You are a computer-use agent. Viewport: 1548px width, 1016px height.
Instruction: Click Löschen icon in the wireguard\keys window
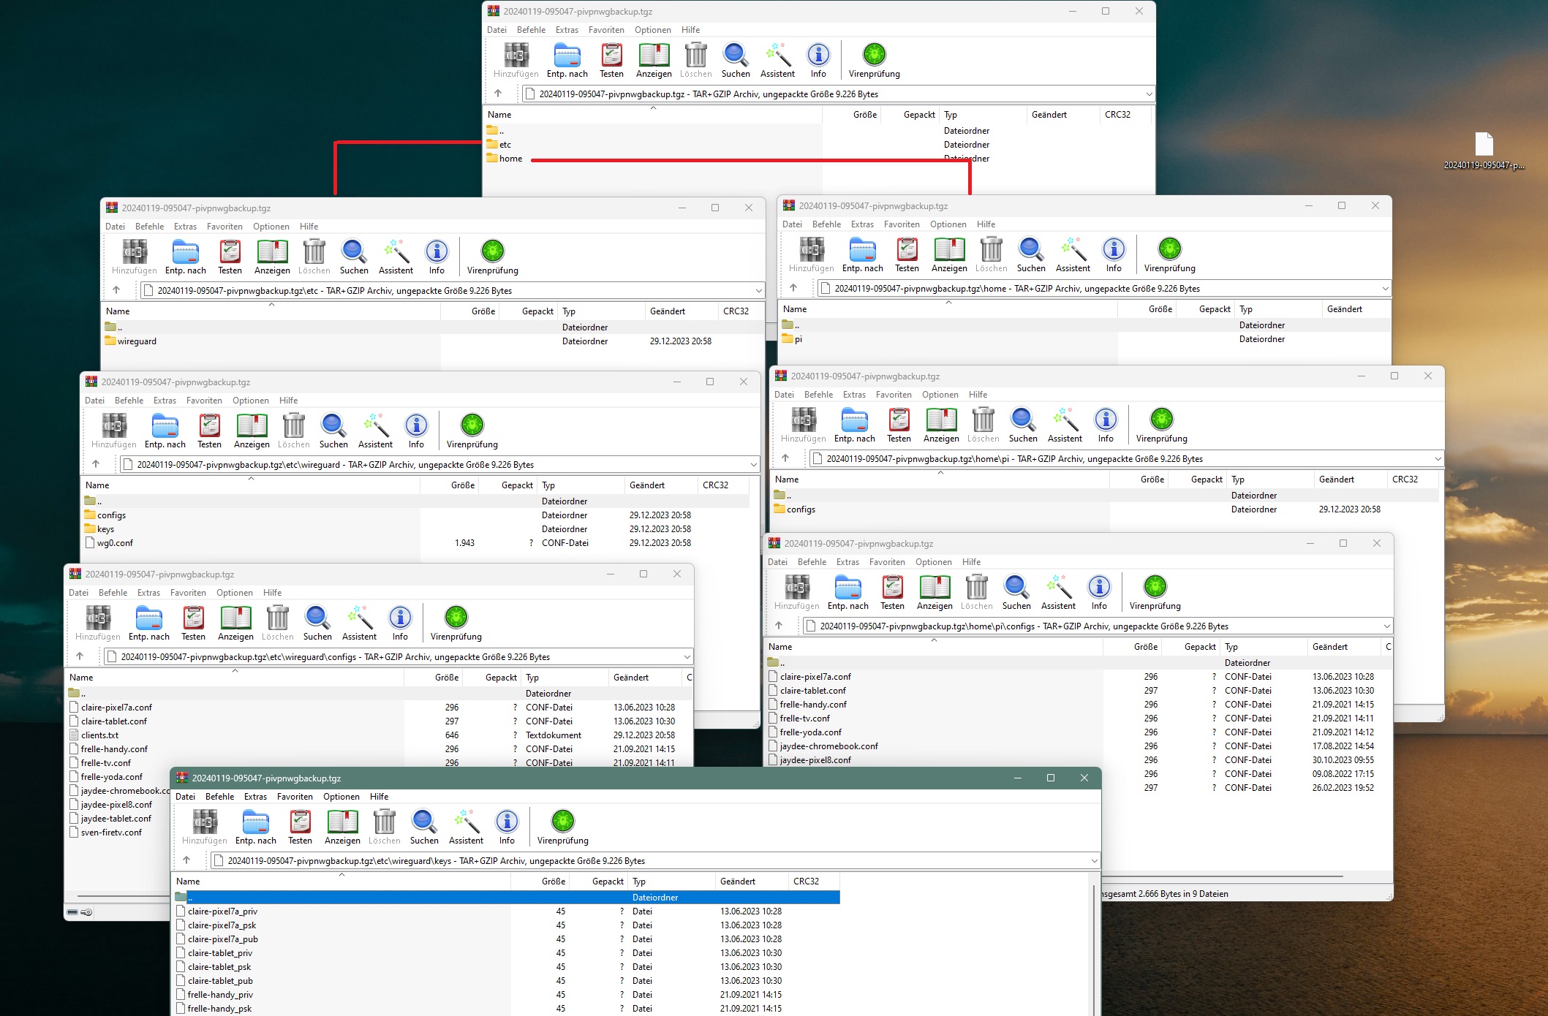[x=384, y=822]
